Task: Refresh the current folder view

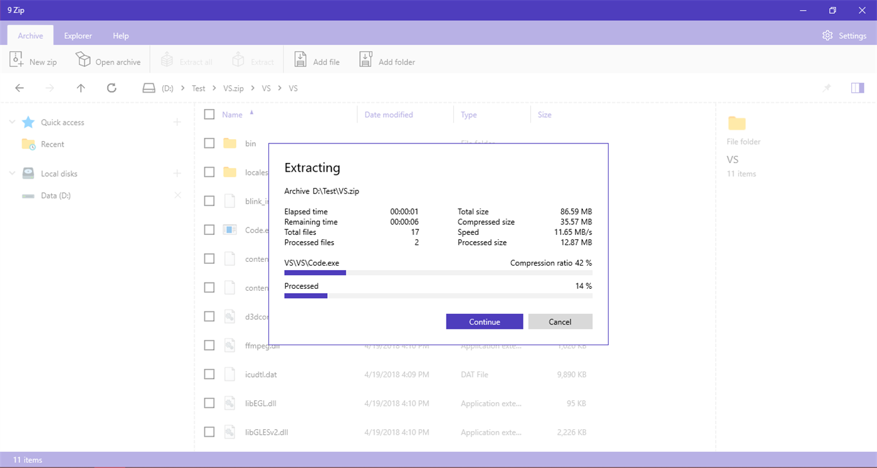Action: pyautogui.click(x=112, y=88)
